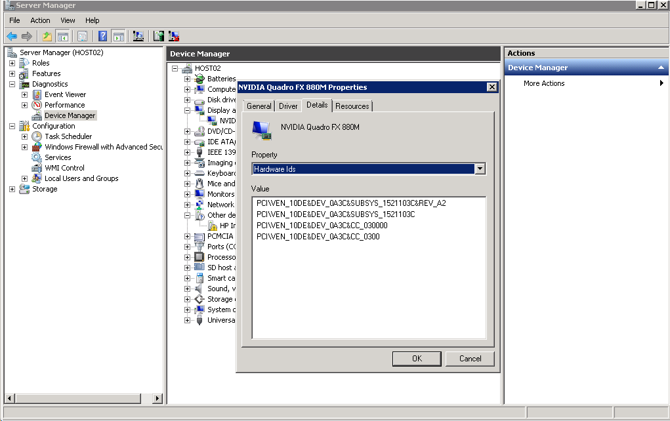This screenshot has width=670, height=421.
Task: Open the Action menu
Action: point(40,20)
